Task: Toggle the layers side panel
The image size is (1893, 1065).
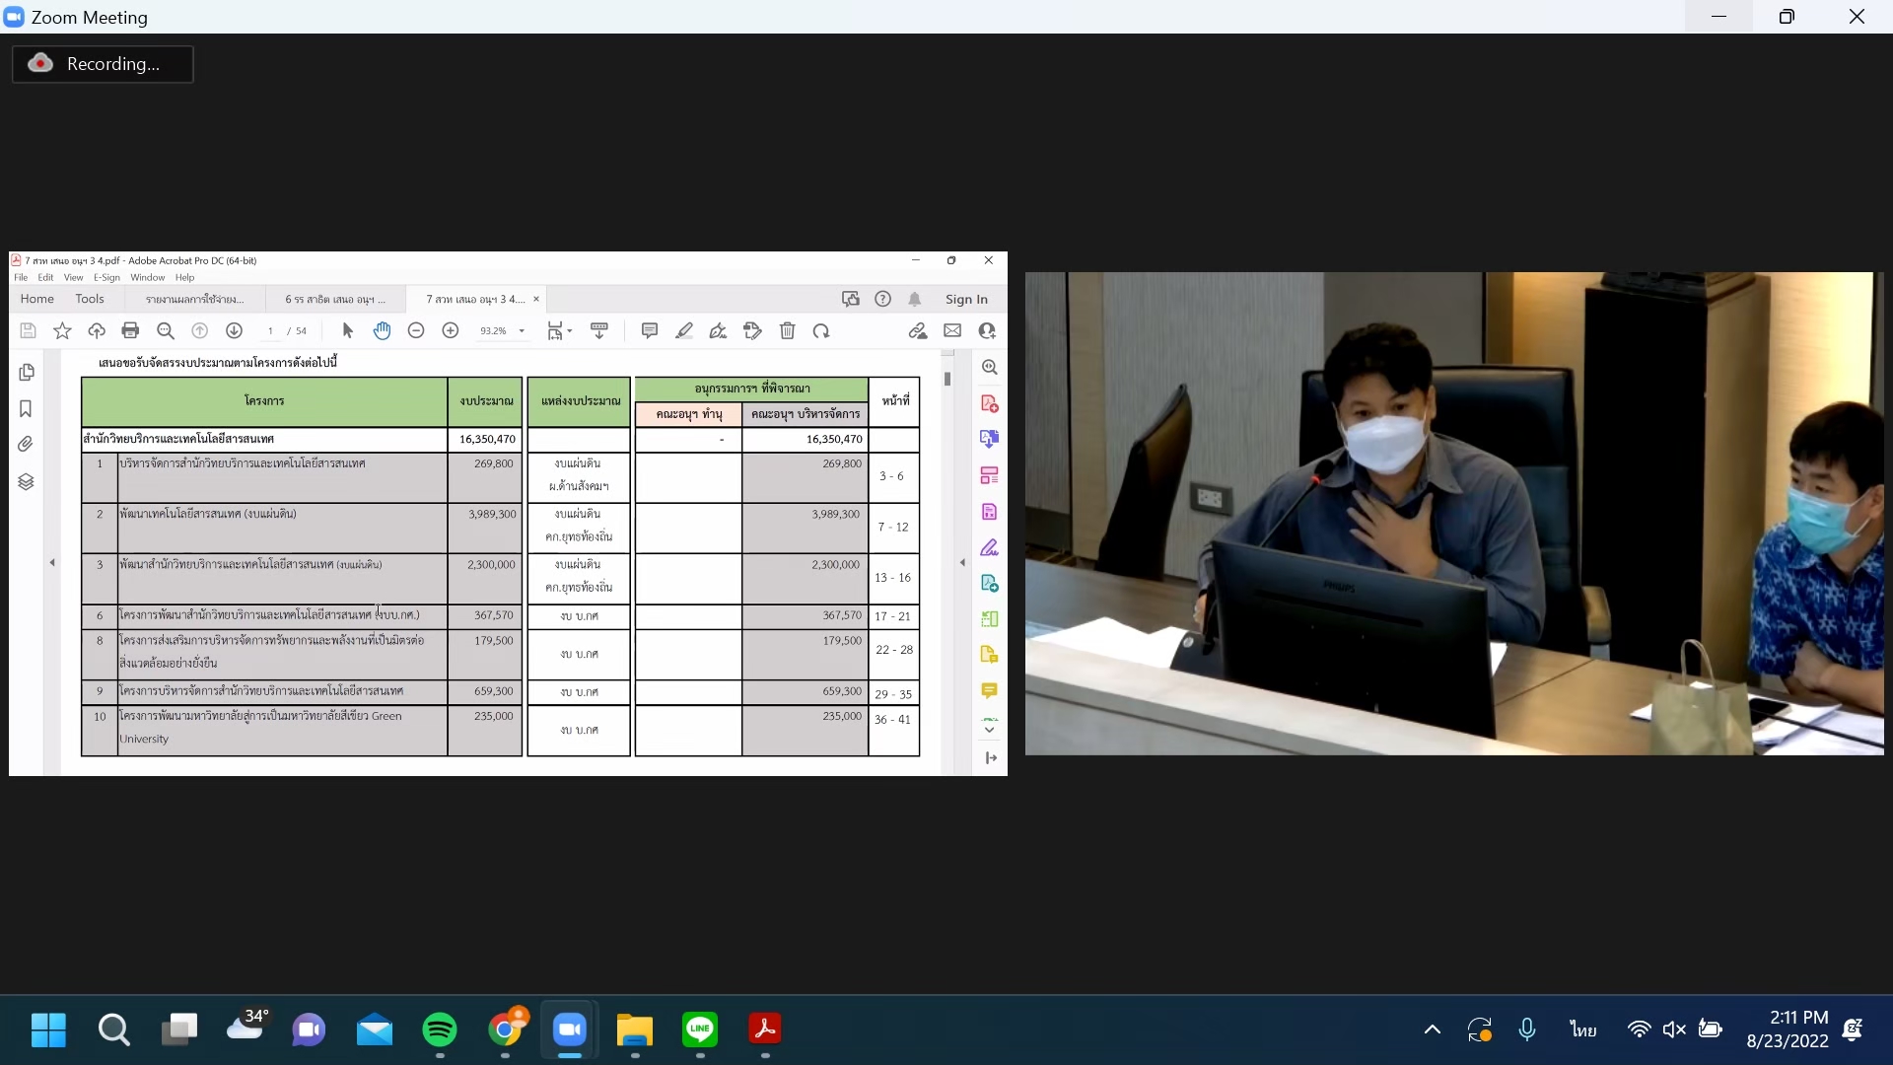Action: tap(27, 482)
